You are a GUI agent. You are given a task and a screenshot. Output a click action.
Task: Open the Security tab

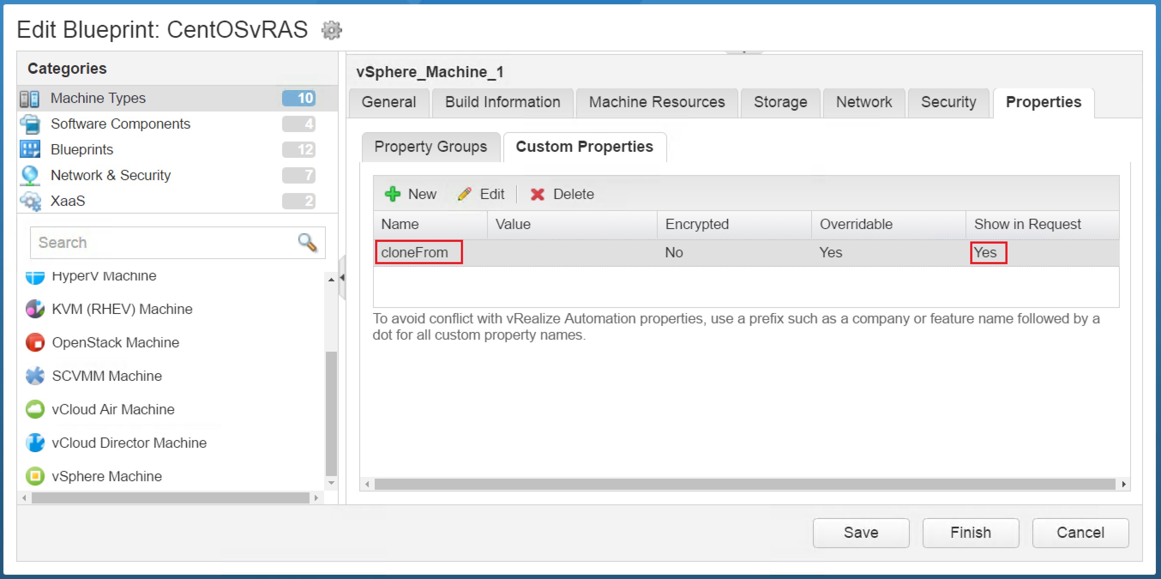(948, 102)
